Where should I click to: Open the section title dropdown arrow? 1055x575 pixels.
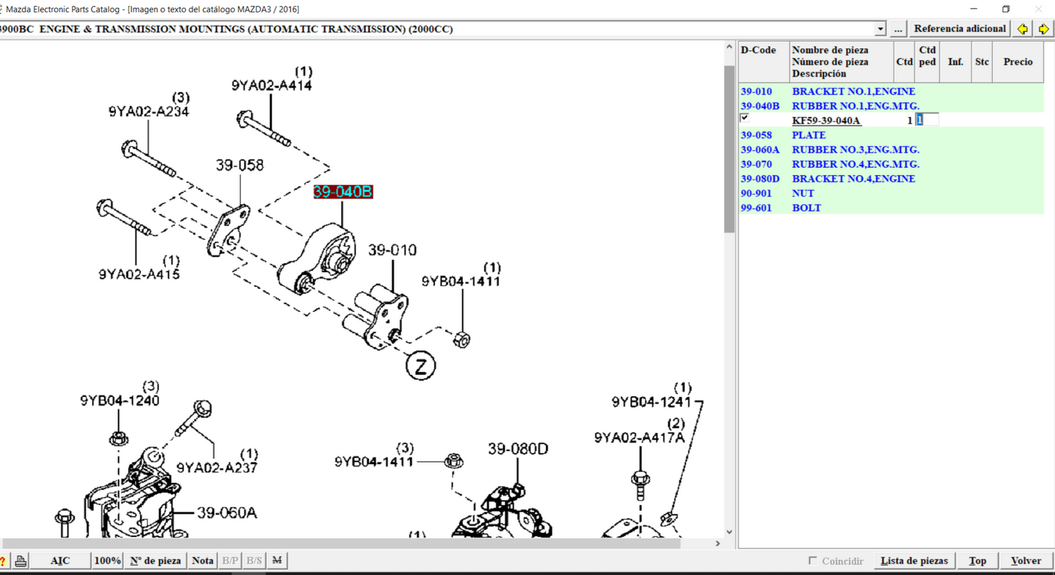click(x=881, y=29)
